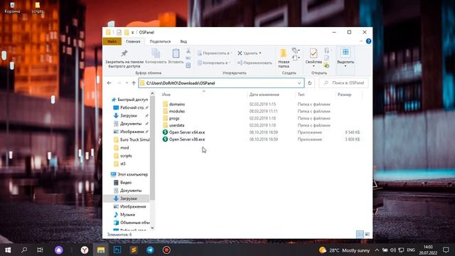Open 3D Objects (Объемные объекты) in sidebar
455x256 pixels.
click(132, 223)
